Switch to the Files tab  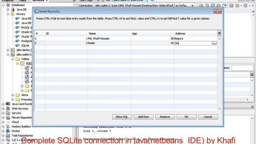[x=23, y=1]
